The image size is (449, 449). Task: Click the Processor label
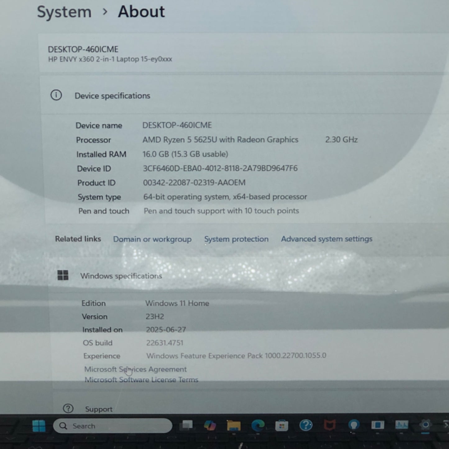[x=94, y=140]
